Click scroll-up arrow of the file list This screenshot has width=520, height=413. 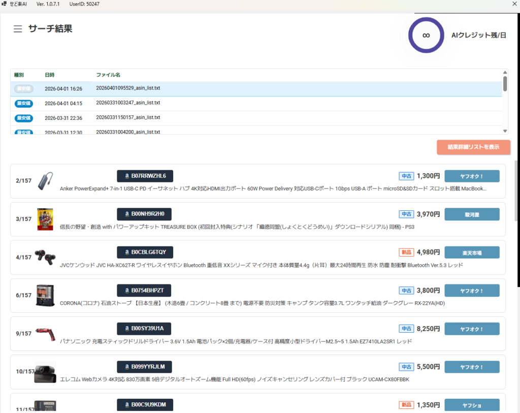click(x=505, y=73)
